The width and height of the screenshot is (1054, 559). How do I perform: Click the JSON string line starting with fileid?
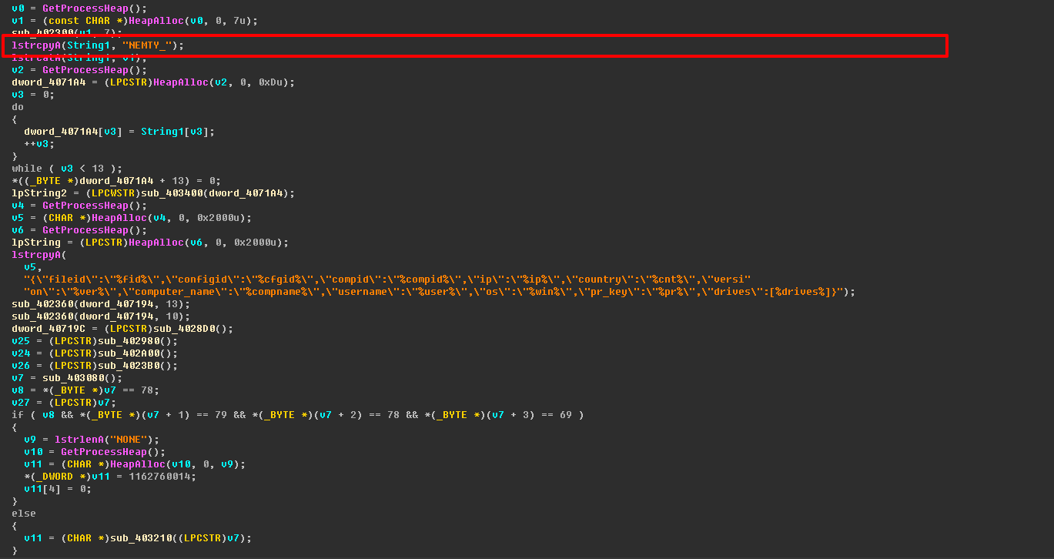coord(387,279)
